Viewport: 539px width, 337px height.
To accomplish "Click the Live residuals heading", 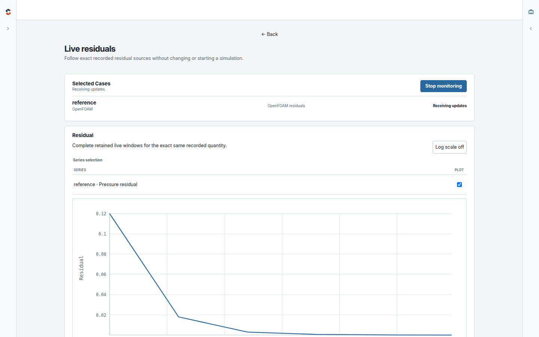I will pyautogui.click(x=90, y=49).
